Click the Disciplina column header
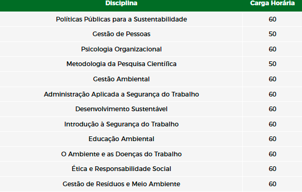 coord(121,3)
